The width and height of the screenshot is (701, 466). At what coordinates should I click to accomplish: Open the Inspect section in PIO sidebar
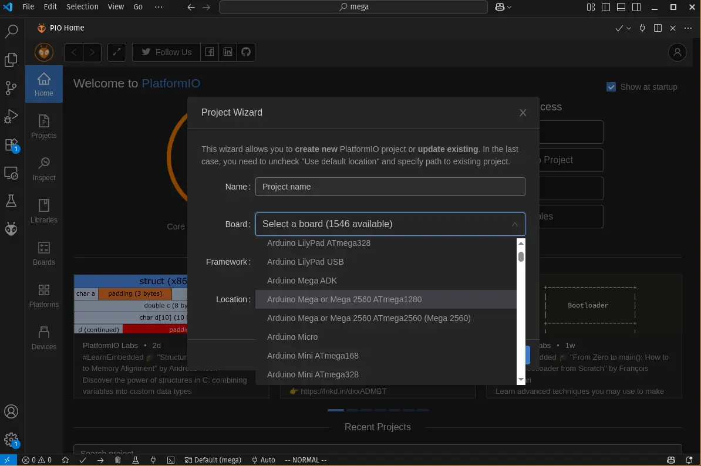click(x=44, y=168)
